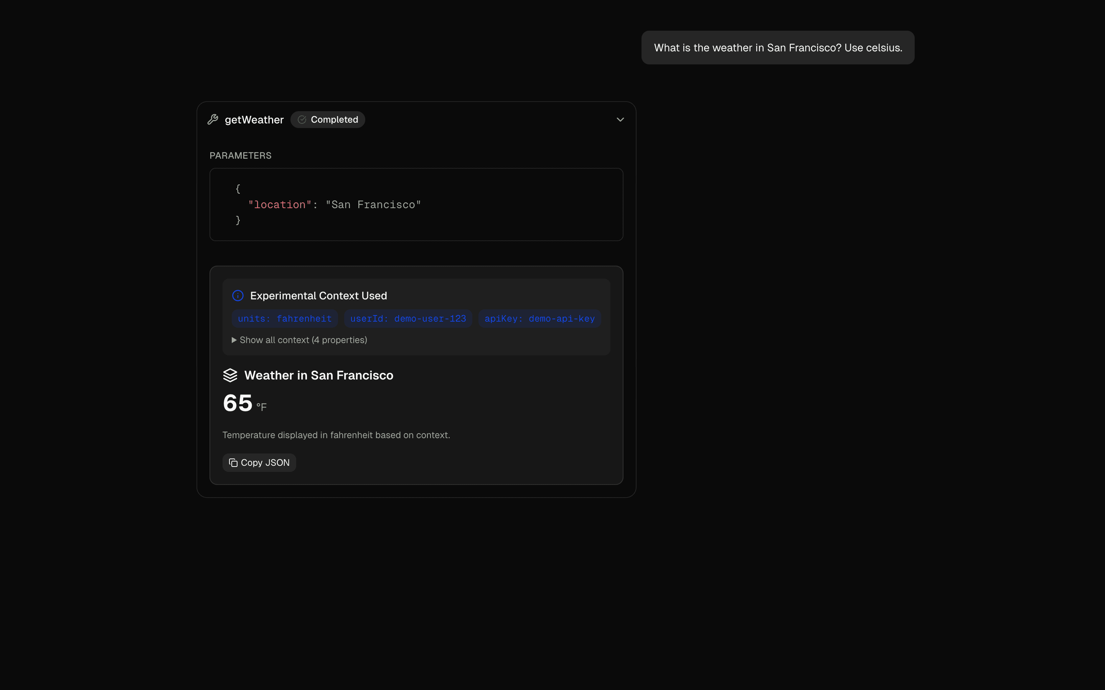Click the layers icon next to Weather in San Francisco
Screen dimensions: 1105x690
(x=231, y=375)
